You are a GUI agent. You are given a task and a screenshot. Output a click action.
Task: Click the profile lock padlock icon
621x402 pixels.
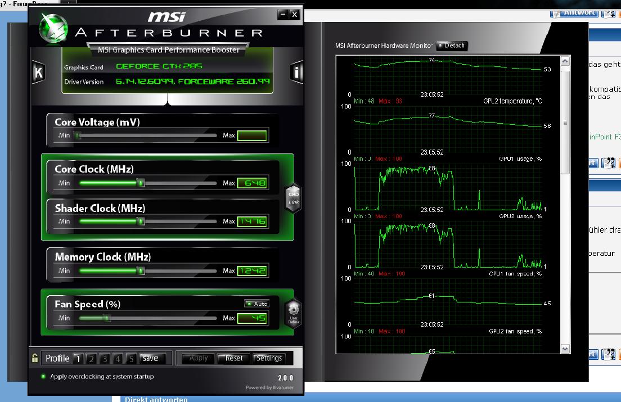click(x=35, y=358)
